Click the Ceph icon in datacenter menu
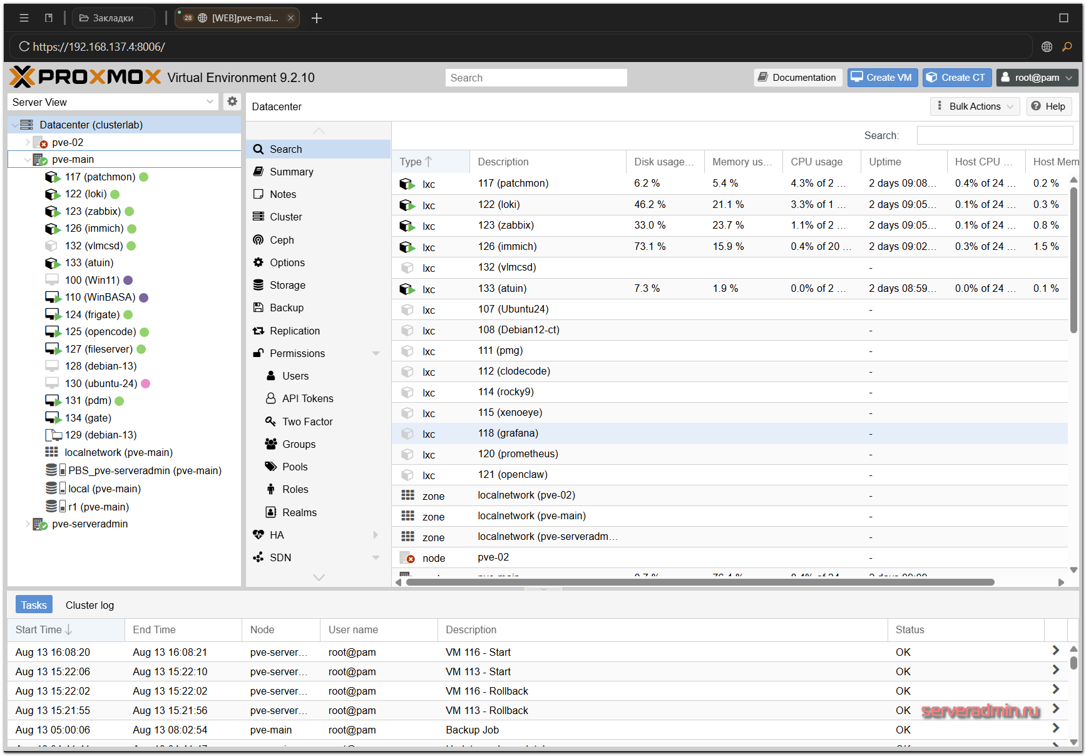The image size is (1086, 756). [x=259, y=240]
